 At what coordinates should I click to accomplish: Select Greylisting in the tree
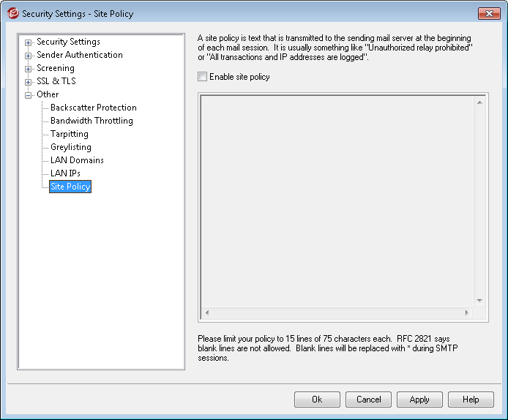(71, 147)
